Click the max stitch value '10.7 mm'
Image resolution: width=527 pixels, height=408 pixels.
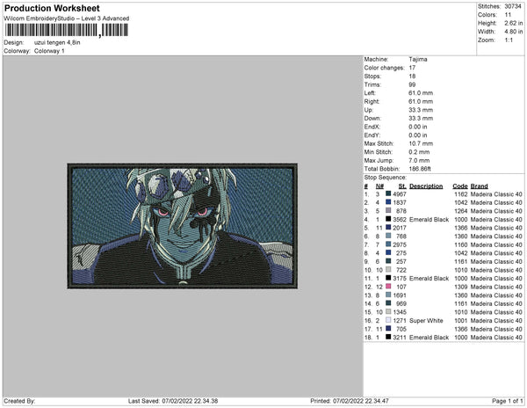421,143
